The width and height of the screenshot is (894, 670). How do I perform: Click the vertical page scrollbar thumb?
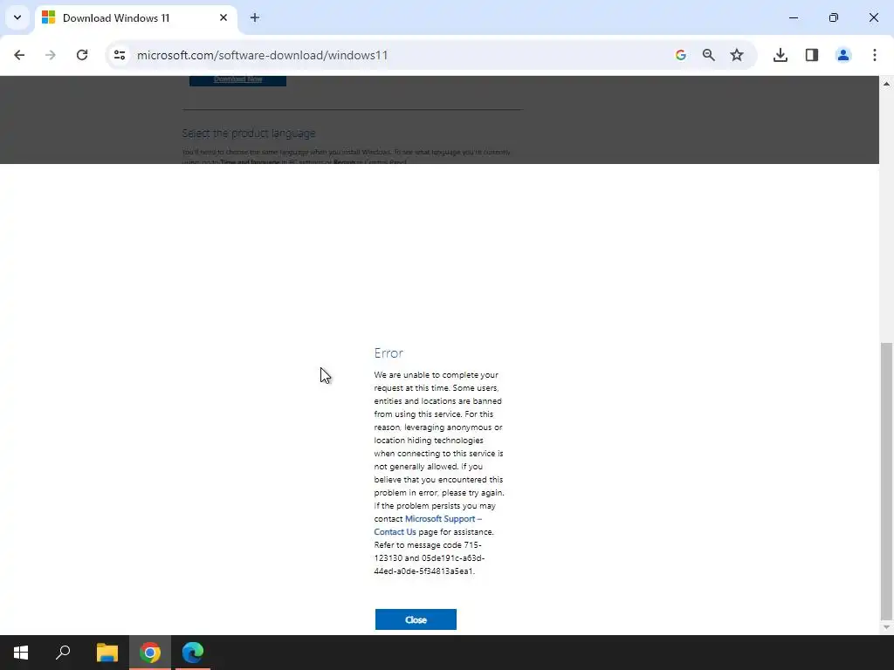[886, 482]
